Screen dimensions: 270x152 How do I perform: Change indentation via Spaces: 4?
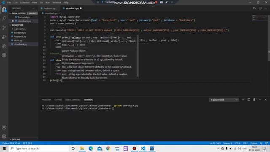227,143
